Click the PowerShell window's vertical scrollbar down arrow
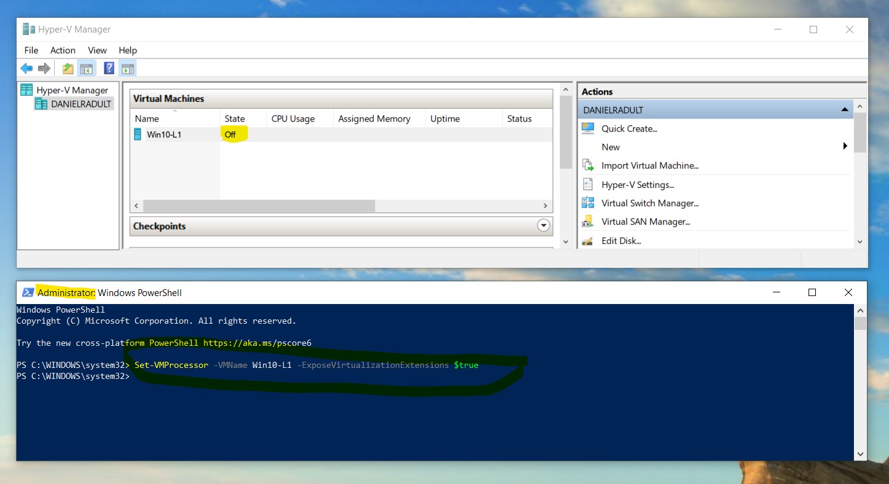Viewport: 889px width, 484px height. pos(860,455)
